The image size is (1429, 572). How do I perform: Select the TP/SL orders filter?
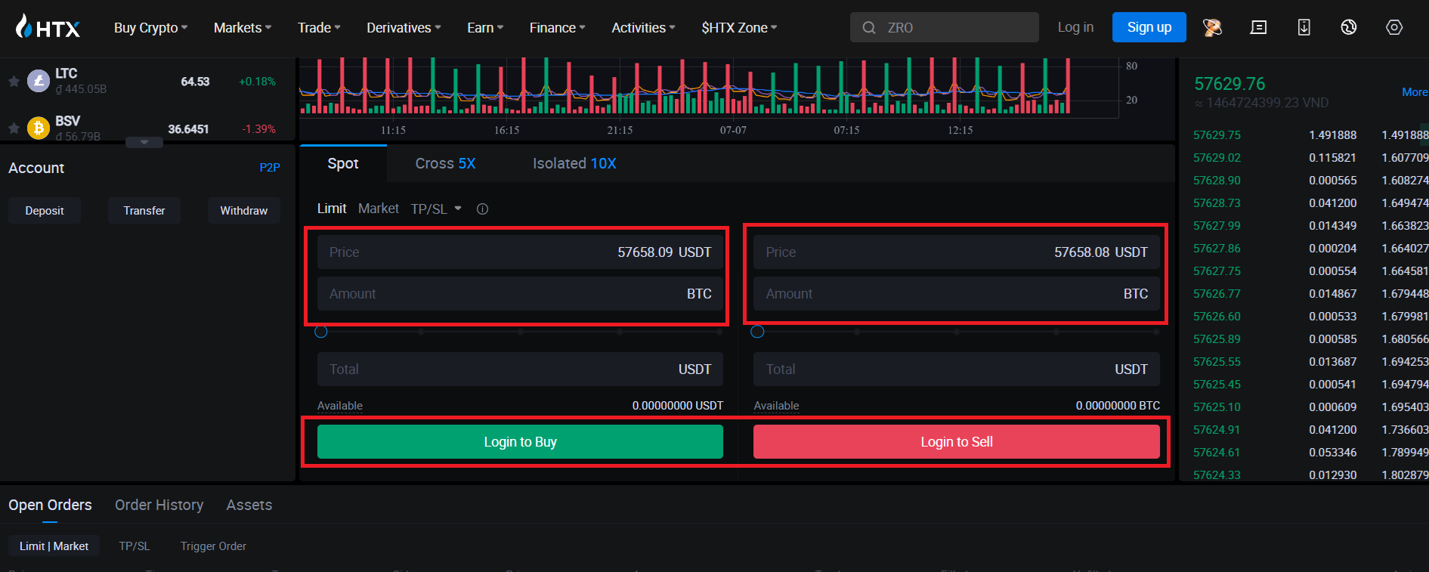point(135,546)
